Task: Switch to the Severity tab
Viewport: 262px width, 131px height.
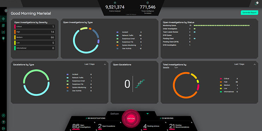Action: point(166,68)
